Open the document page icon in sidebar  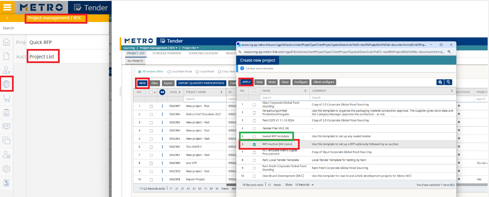pyautogui.click(x=6, y=56)
